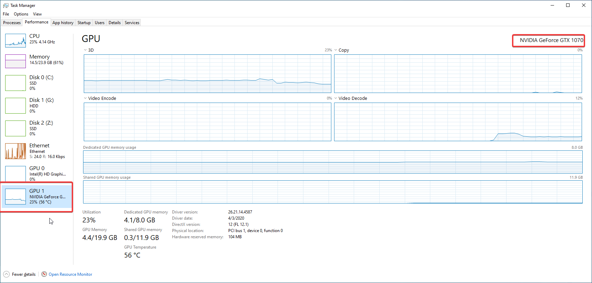Click the Fewer details arrow icon

pyautogui.click(x=6, y=274)
